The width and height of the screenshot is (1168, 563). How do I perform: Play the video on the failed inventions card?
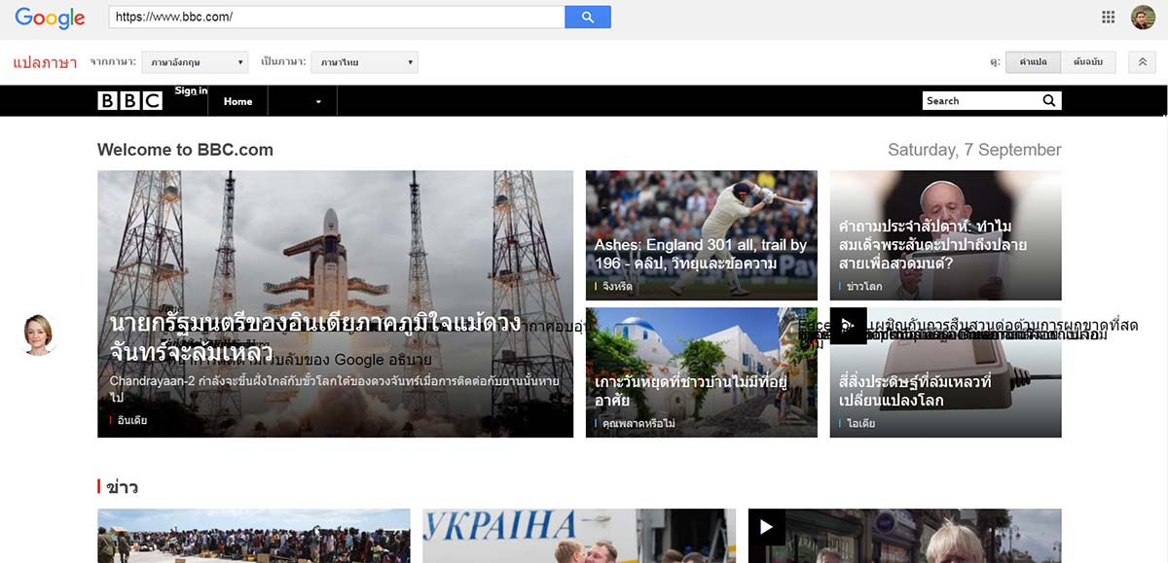point(848,326)
